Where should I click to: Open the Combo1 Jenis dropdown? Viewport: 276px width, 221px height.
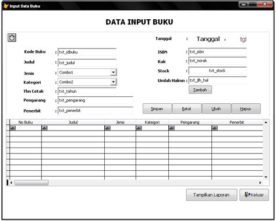click(113, 72)
